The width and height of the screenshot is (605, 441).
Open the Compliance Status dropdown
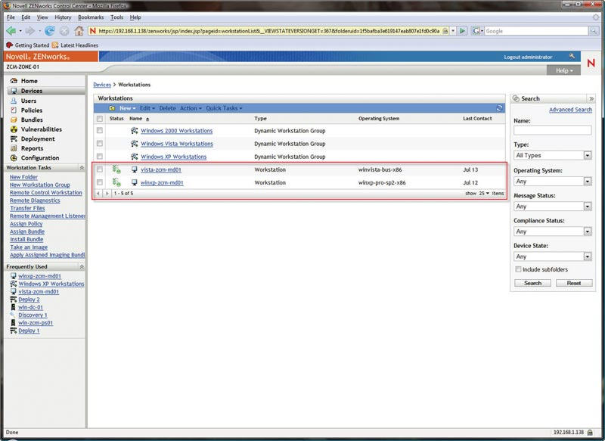[x=553, y=231]
